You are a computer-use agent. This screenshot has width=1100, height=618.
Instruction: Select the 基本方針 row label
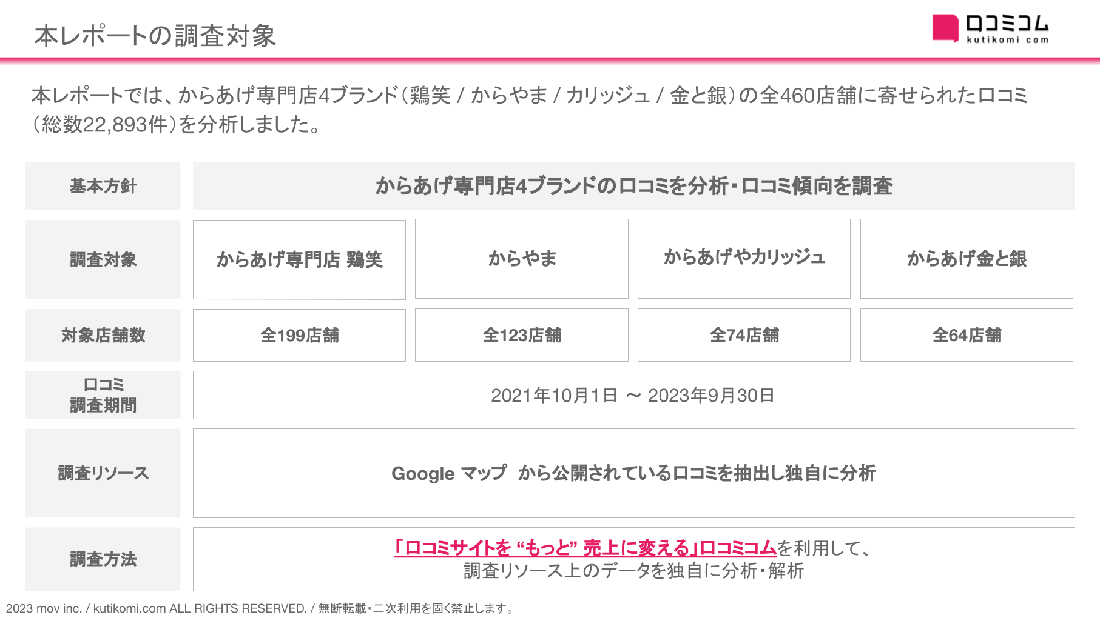(x=103, y=186)
